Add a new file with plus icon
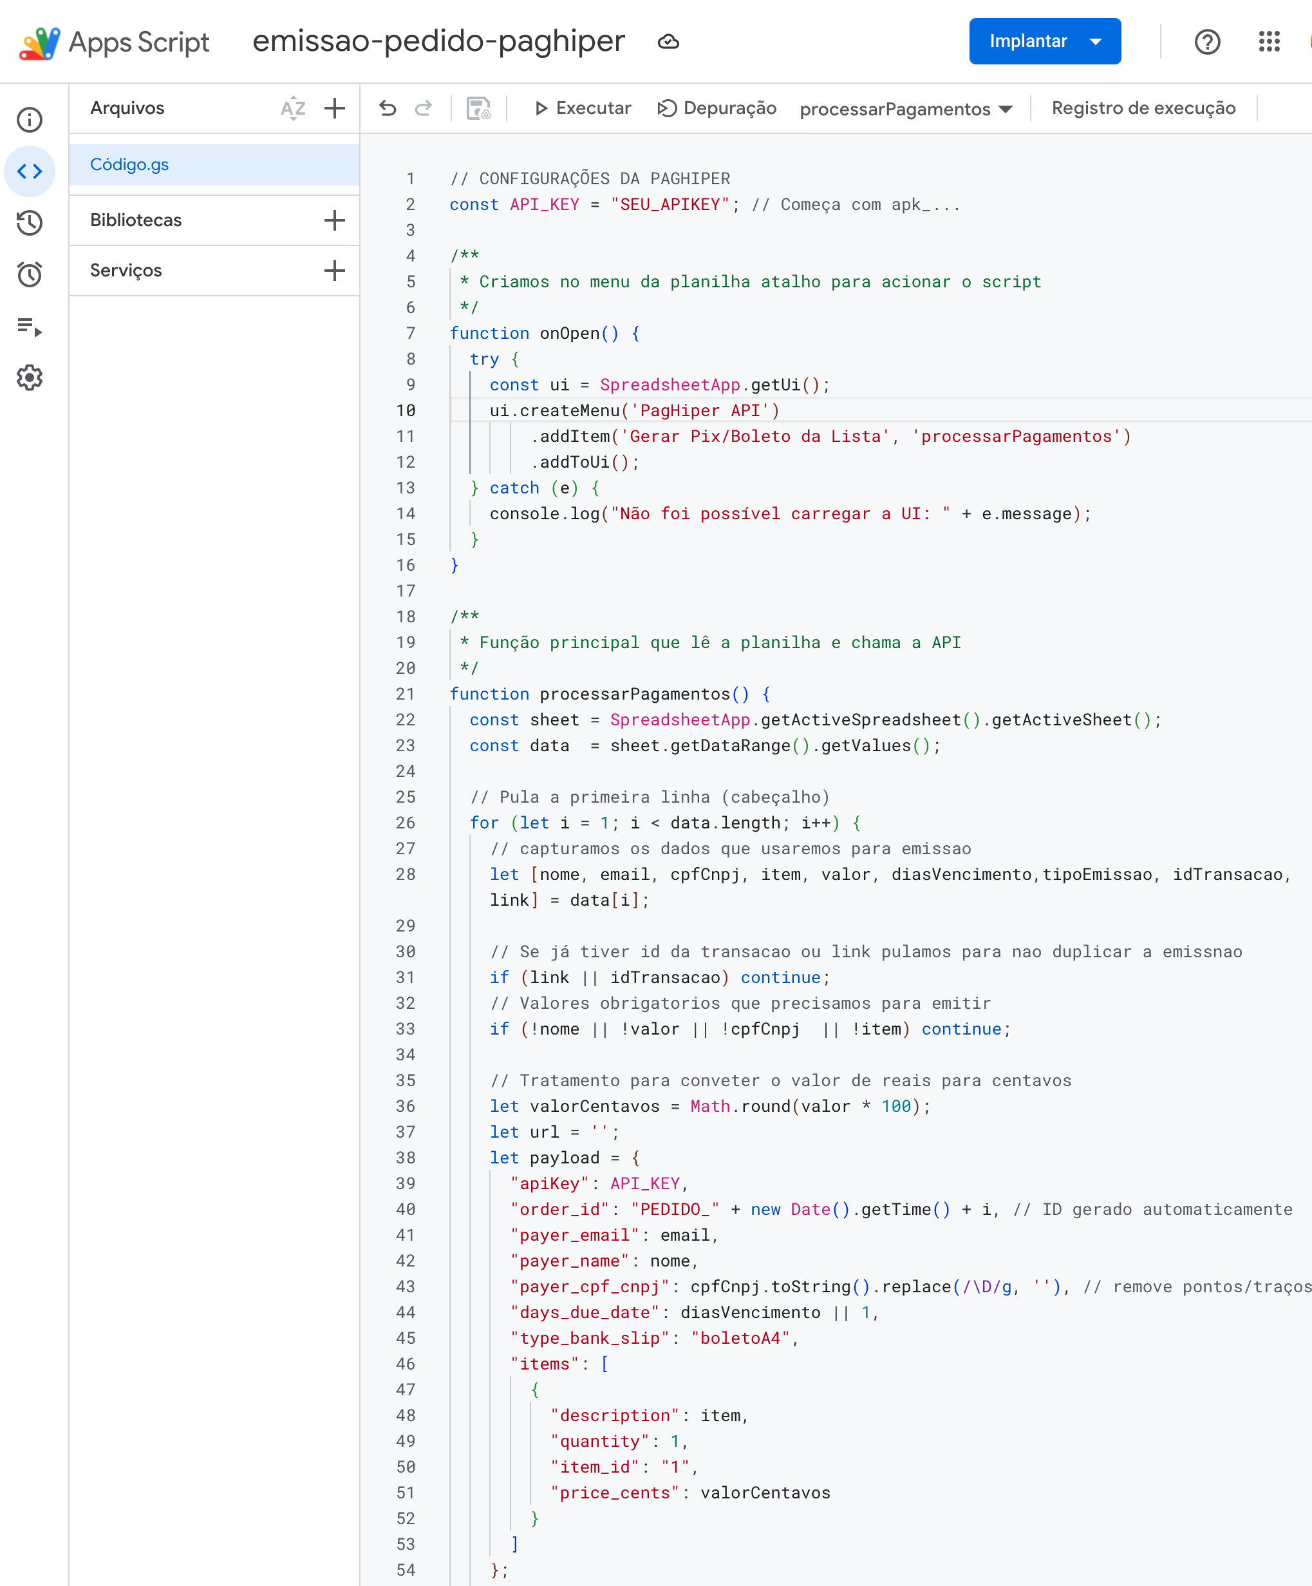The height and width of the screenshot is (1586, 1312). point(334,108)
